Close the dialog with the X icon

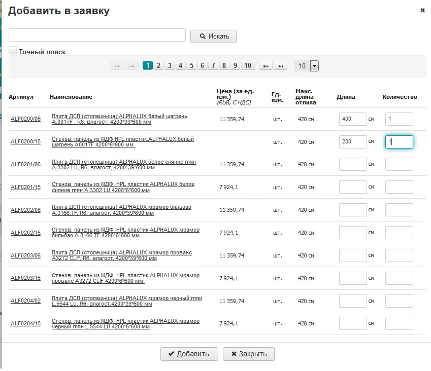[x=422, y=10]
